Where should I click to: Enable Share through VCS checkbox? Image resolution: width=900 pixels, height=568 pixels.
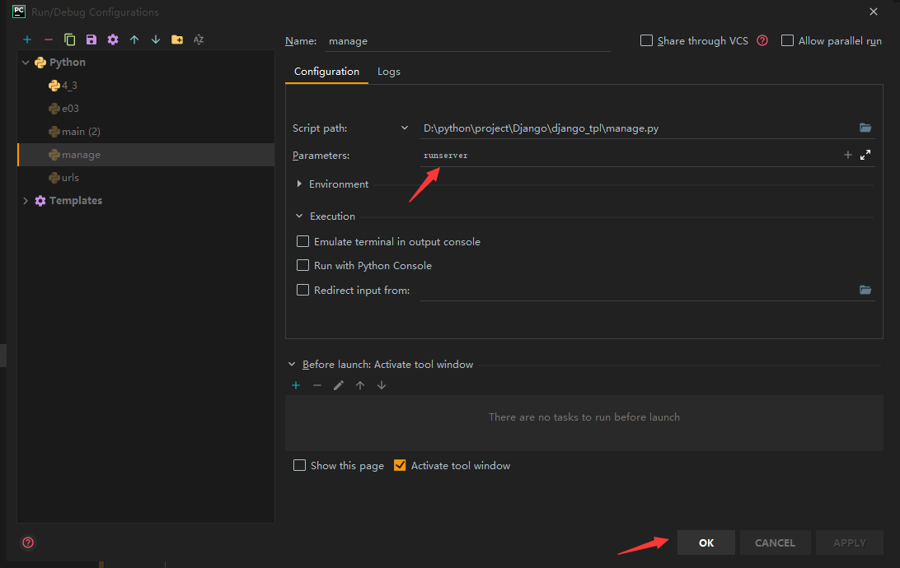646,40
